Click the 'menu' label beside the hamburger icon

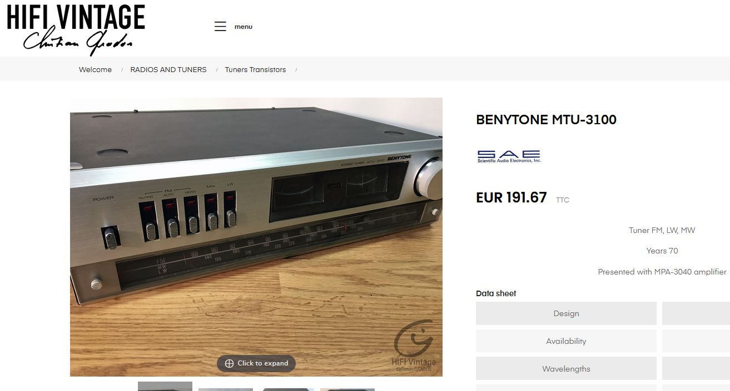(x=244, y=27)
